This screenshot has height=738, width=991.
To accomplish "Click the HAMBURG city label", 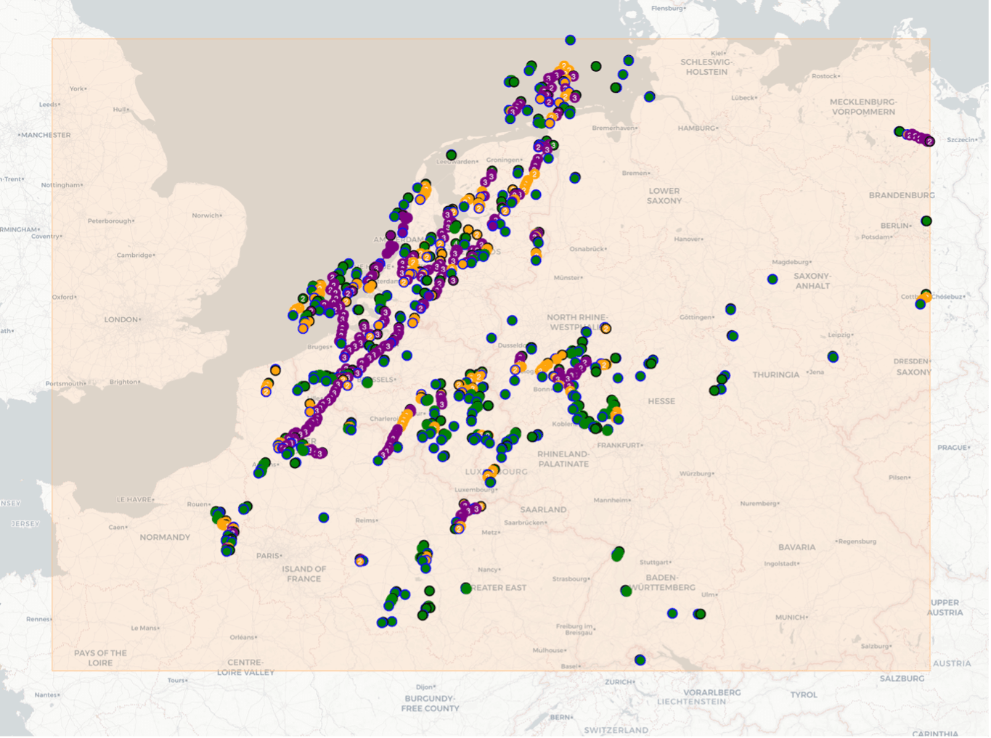I will (x=697, y=128).
